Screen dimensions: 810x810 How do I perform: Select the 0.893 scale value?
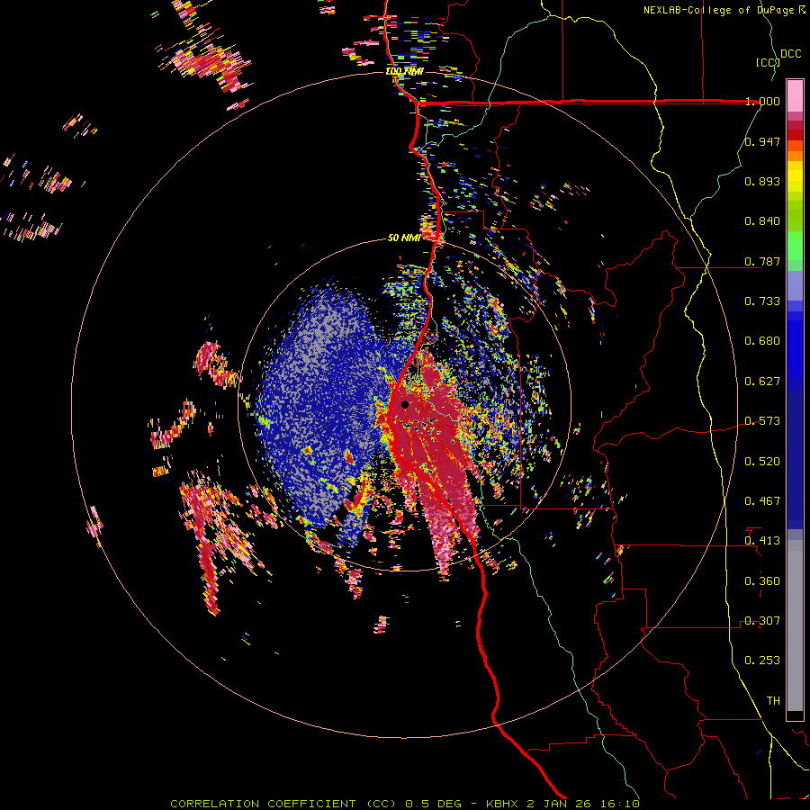[762, 181]
